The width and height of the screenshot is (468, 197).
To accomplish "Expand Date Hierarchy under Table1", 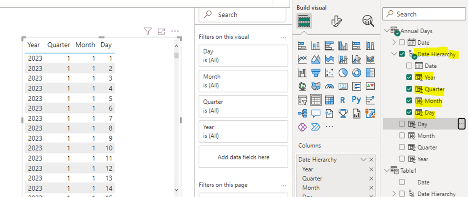I will pyautogui.click(x=394, y=193).
